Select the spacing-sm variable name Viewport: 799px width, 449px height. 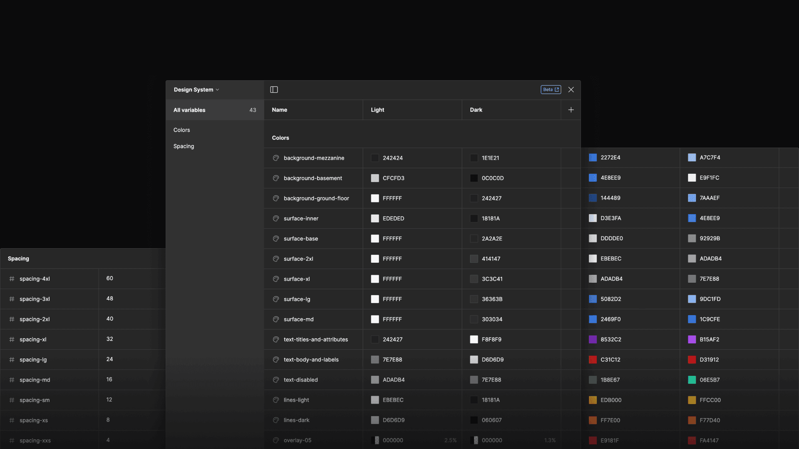point(35,400)
